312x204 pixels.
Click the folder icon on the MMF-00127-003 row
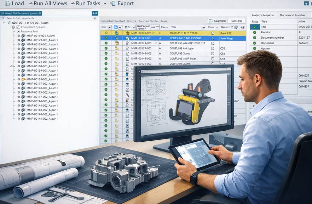(117, 49)
